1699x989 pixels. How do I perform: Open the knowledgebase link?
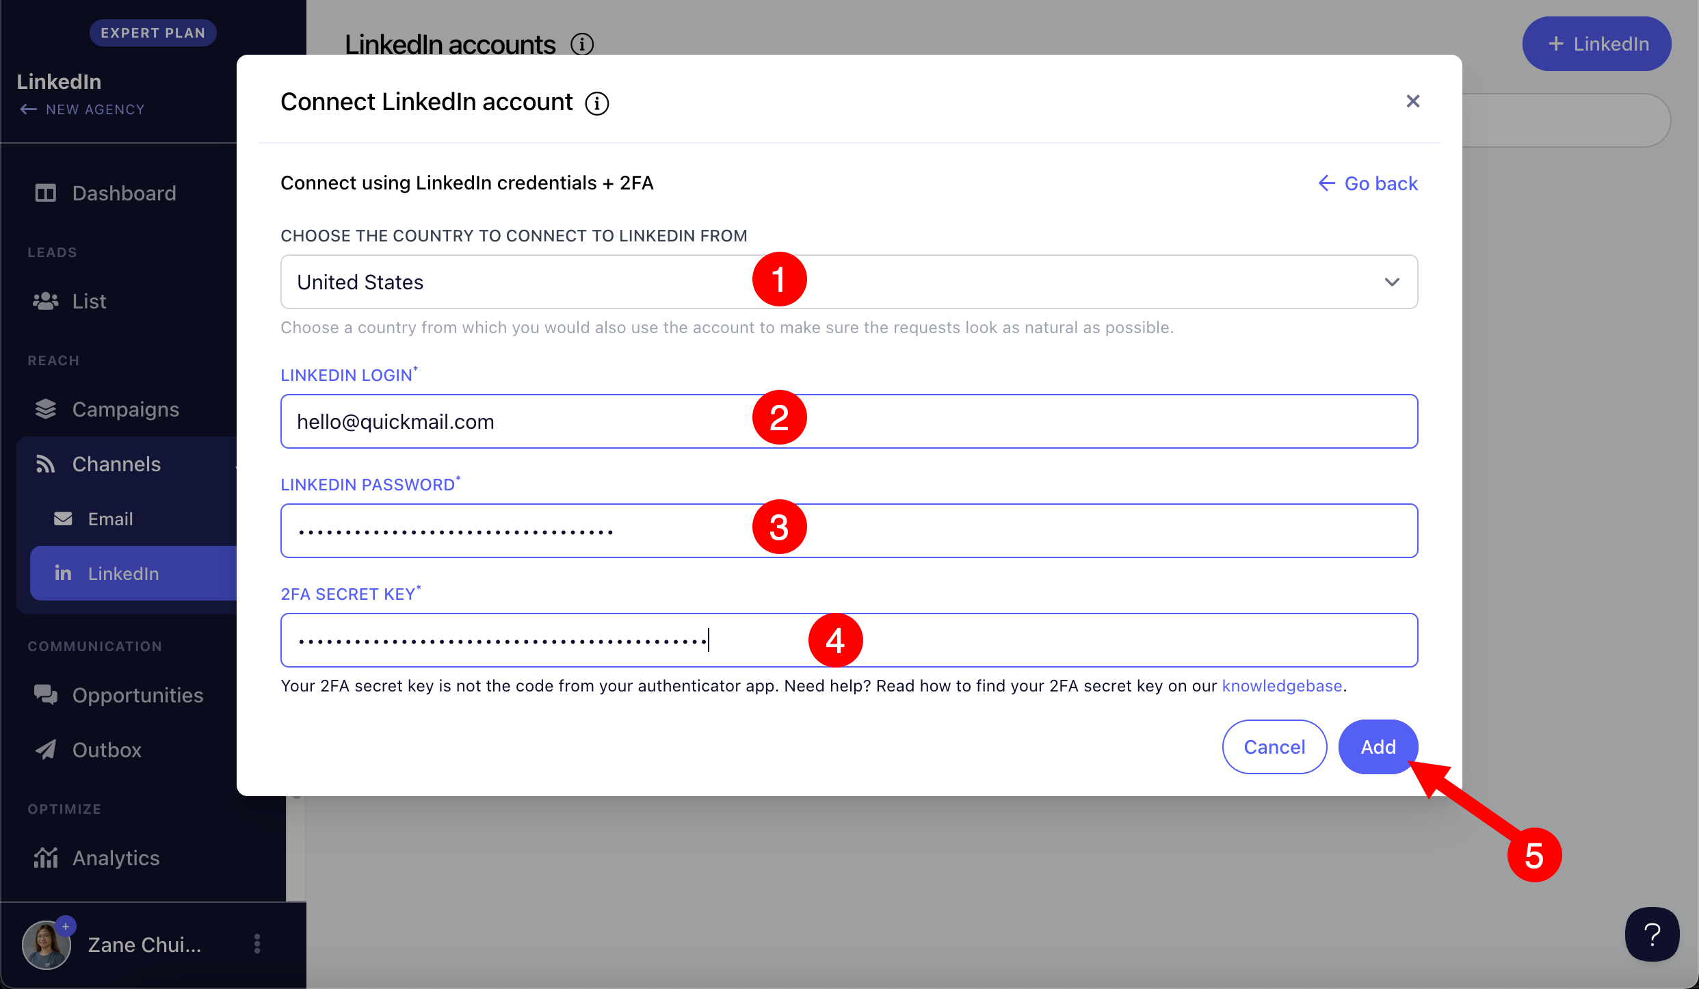click(x=1282, y=685)
